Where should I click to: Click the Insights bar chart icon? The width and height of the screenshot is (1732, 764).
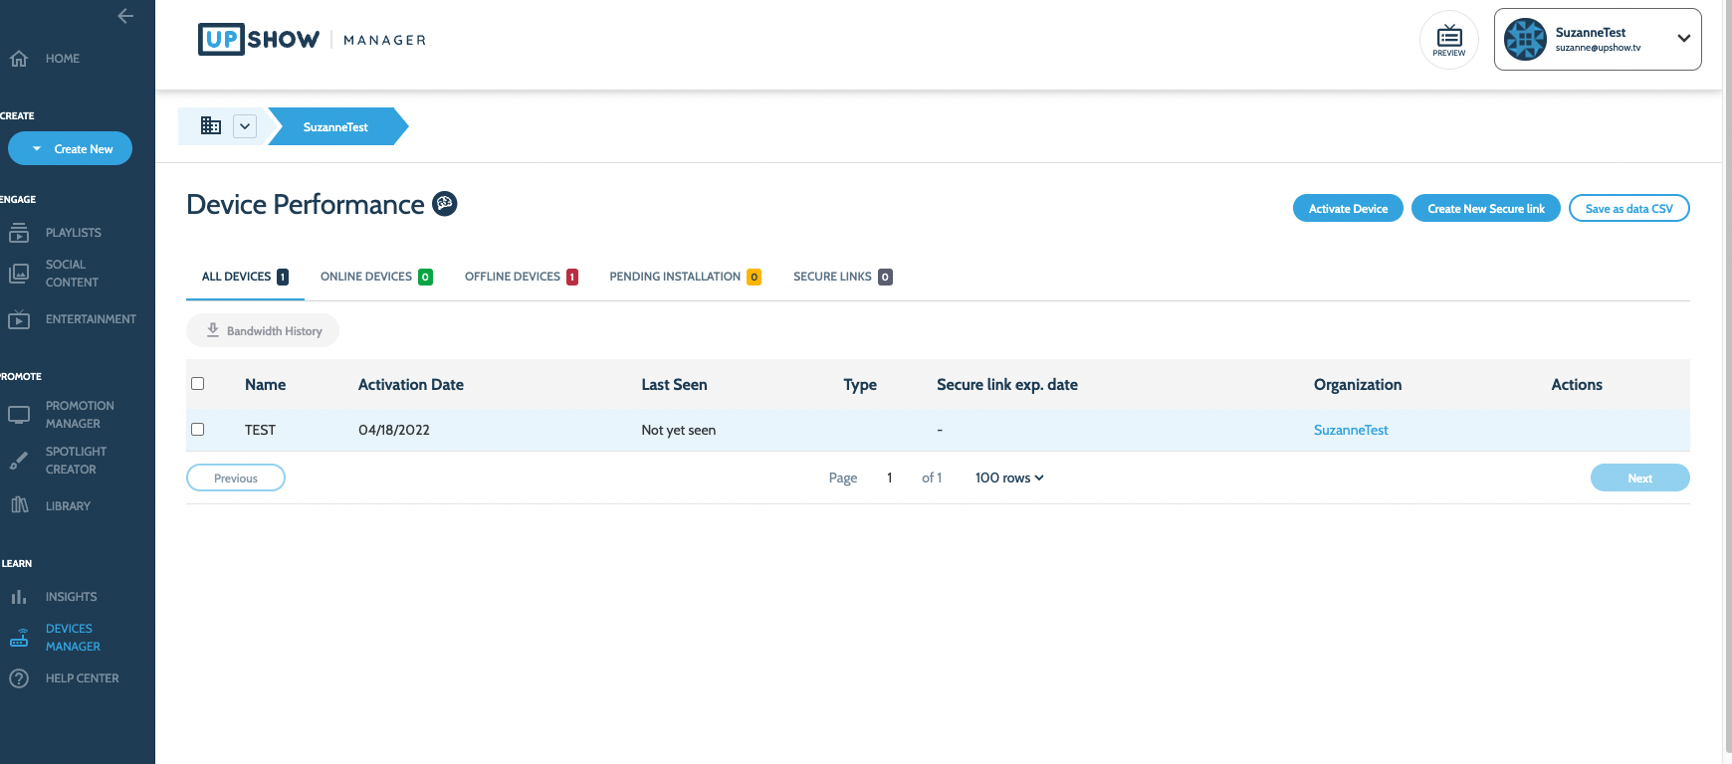point(19,597)
